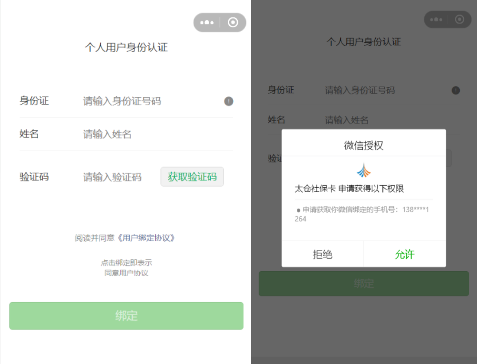Click the left 姓名 label
Image resolution: width=477 pixels, height=364 pixels.
[29, 134]
